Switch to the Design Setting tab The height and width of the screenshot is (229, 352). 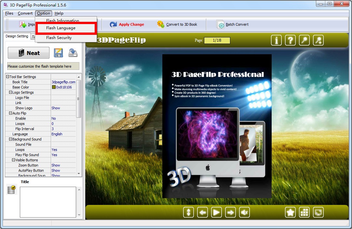(x=17, y=36)
